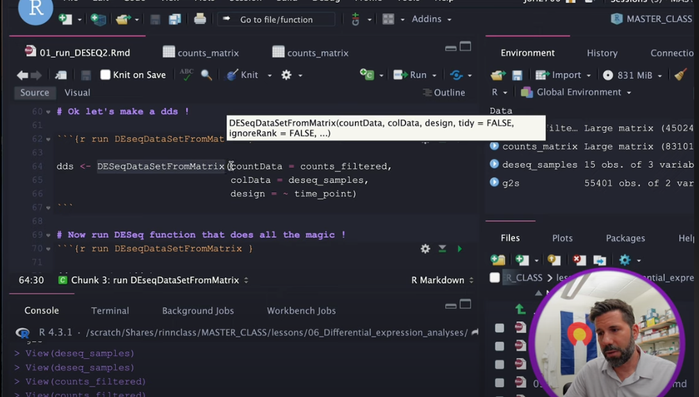Switch to the History tab

602,53
